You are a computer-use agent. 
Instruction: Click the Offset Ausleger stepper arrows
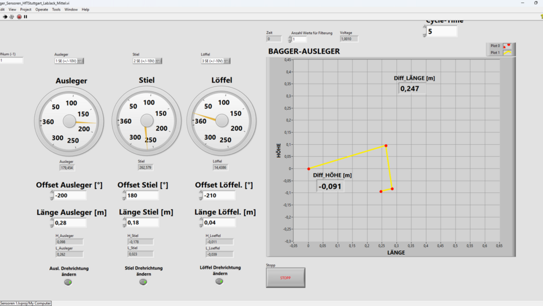(x=51, y=195)
